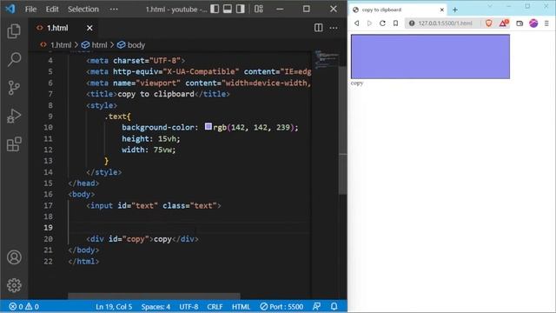
Task: Open the Accounts menu icon
Action: click(14, 257)
